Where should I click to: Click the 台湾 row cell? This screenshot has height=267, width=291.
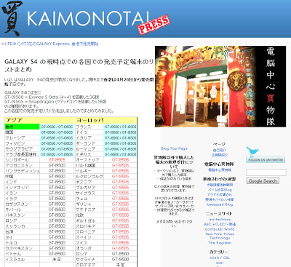click(22, 232)
